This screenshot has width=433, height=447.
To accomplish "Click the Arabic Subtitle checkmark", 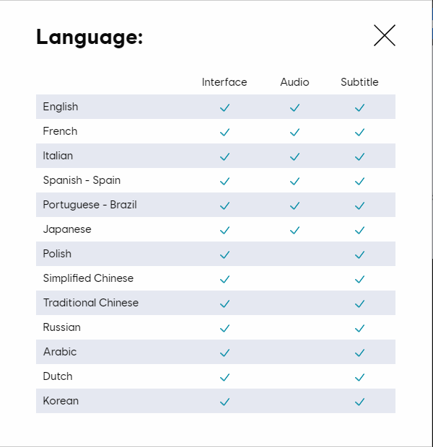I will click(359, 353).
